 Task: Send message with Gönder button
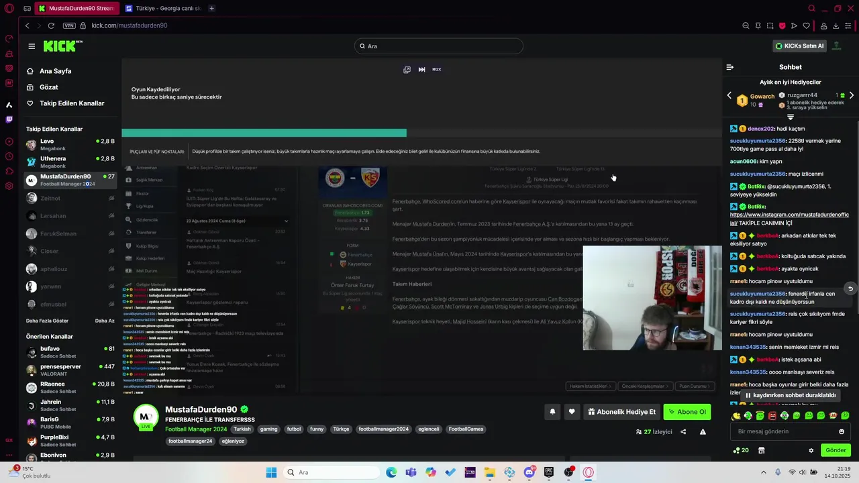(x=836, y=450)
